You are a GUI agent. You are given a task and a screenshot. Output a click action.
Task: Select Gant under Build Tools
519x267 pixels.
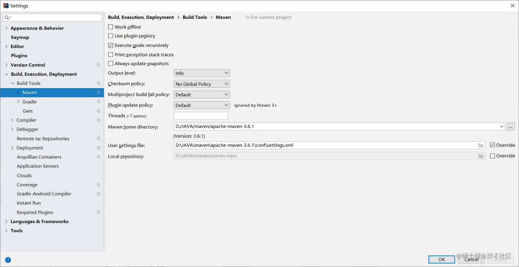pyautogui.click(x=28, y=111)
